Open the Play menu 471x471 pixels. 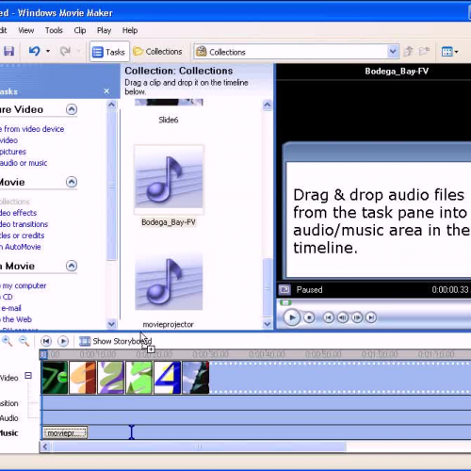coord(104,30)
